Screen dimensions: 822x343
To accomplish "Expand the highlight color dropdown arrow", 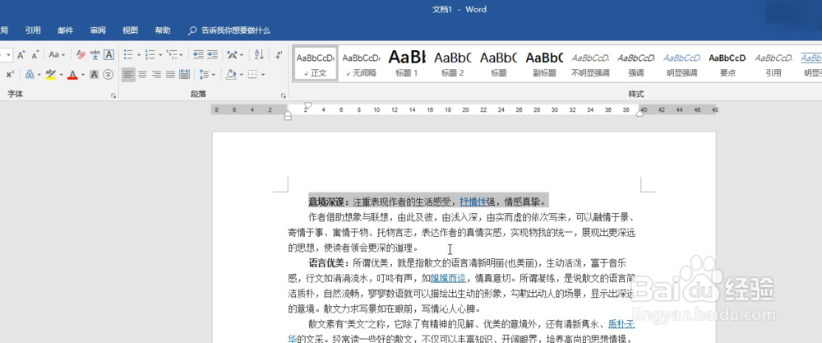I will [61, 75].
